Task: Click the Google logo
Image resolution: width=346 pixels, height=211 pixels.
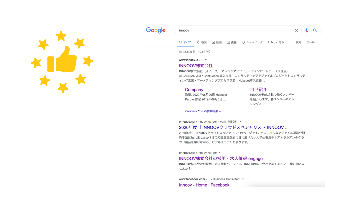Action: (156, 30)
